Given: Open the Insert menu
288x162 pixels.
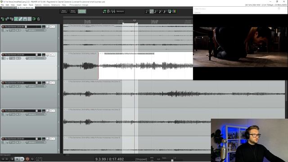Looking at the screenshot, I should pyautogui.click(x=19, y=5).
